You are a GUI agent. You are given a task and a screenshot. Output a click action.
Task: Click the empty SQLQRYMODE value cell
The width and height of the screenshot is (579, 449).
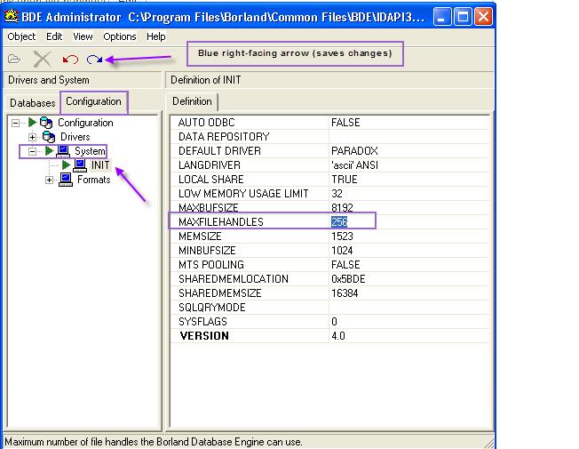pyautogui.click(x=409, y=308)
